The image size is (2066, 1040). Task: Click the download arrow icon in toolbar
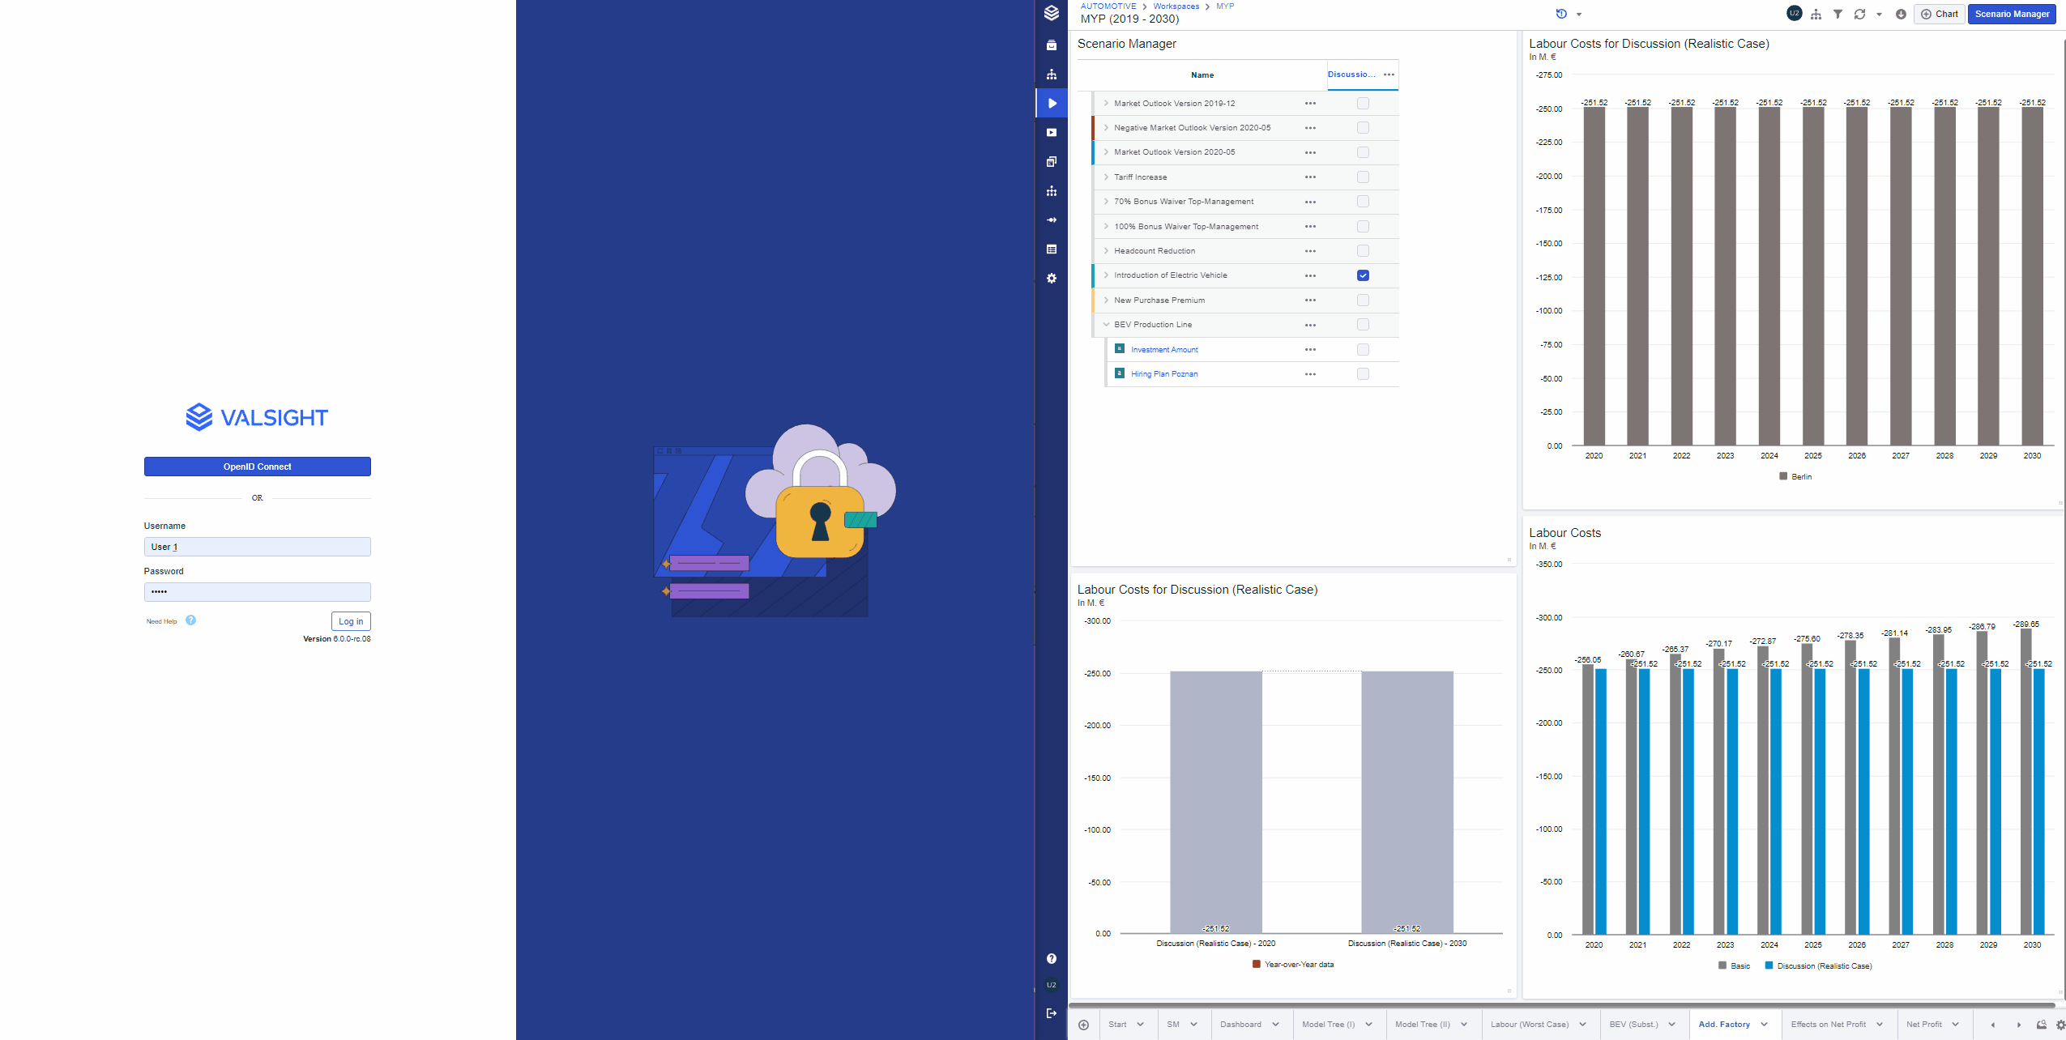[1901, 14]
